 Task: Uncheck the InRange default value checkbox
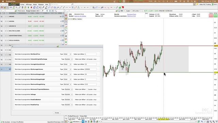pyautogui.click(x=87, y=95)
